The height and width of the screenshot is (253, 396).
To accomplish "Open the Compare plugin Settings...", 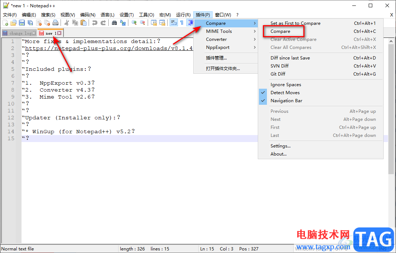I will 321,146.
